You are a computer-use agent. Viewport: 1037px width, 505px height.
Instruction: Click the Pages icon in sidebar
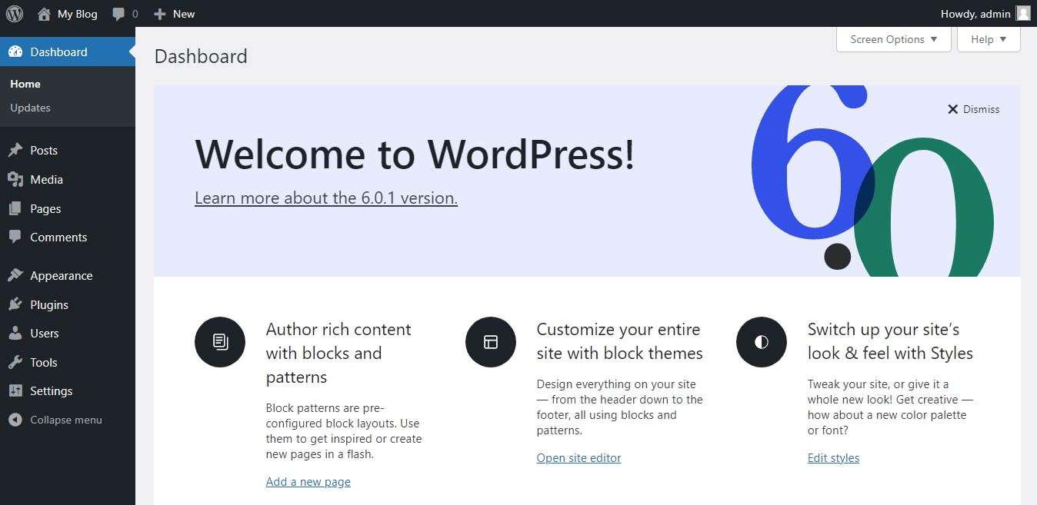pyautogui.click(x=15, y=208)
